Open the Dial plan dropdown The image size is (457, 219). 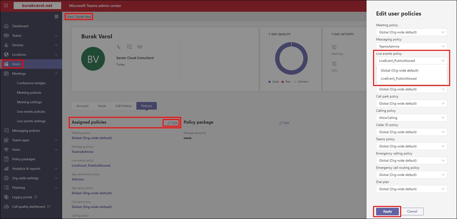(412, 189)
